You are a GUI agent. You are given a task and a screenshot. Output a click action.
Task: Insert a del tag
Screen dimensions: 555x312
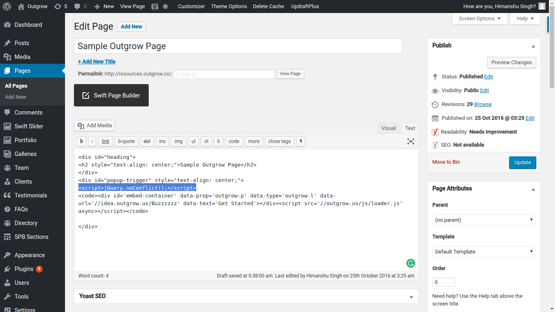147,141
